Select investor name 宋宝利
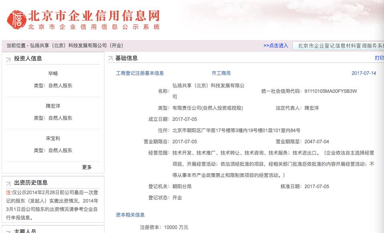Image resolution: width=384 pixels, height=233 pixels. click(x=53, y=138)
